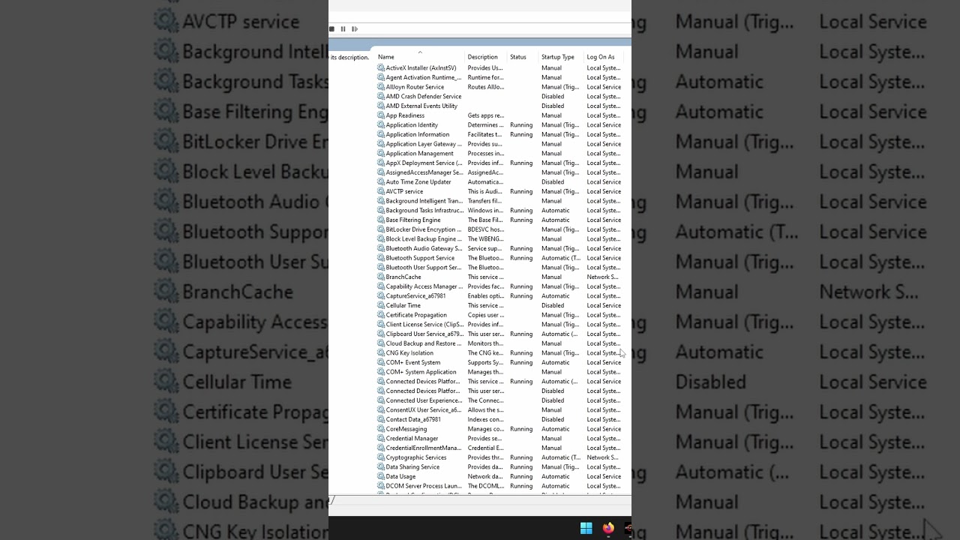Screen dimensions: 960x540
Task: Select the Contact Data_a67981 service name
Action: (413, 419)
